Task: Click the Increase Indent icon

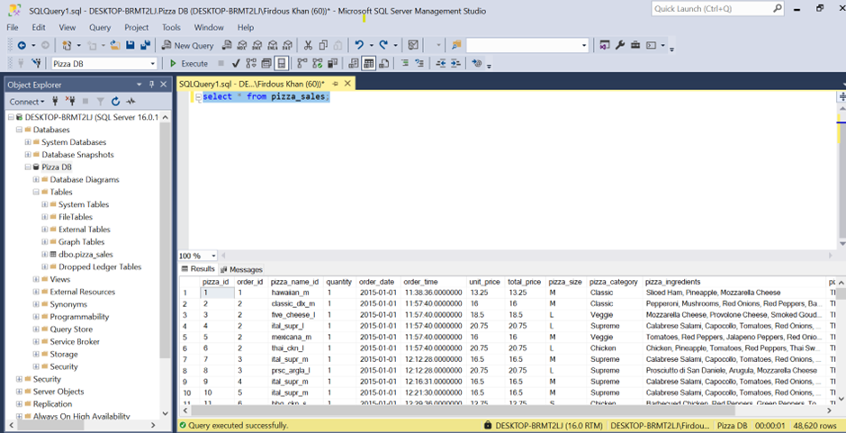Action: click(456, 64)
